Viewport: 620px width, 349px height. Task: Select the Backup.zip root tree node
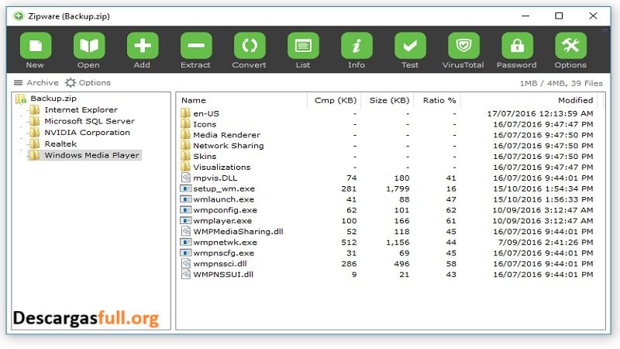click(x=53, y=99)
